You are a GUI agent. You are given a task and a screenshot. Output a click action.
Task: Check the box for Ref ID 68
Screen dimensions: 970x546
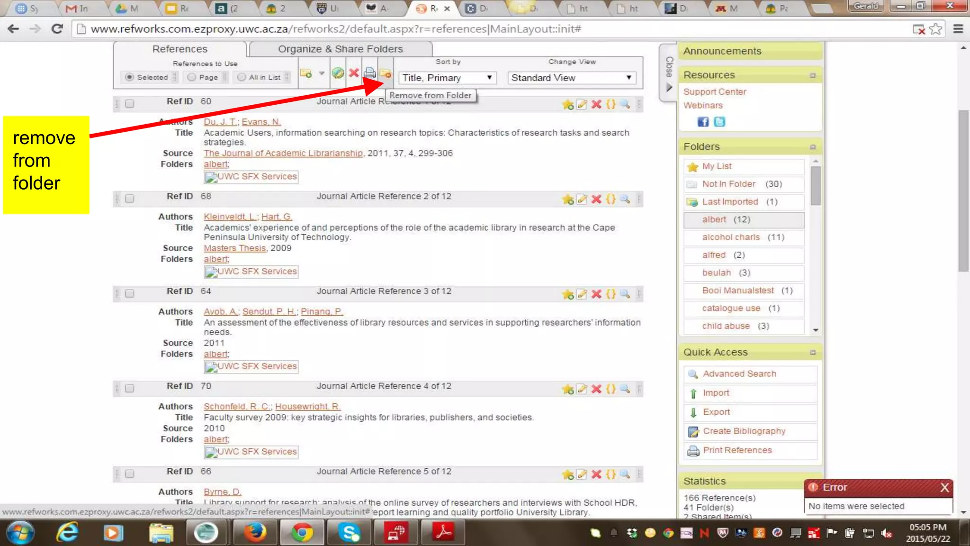tap(129, 199)
